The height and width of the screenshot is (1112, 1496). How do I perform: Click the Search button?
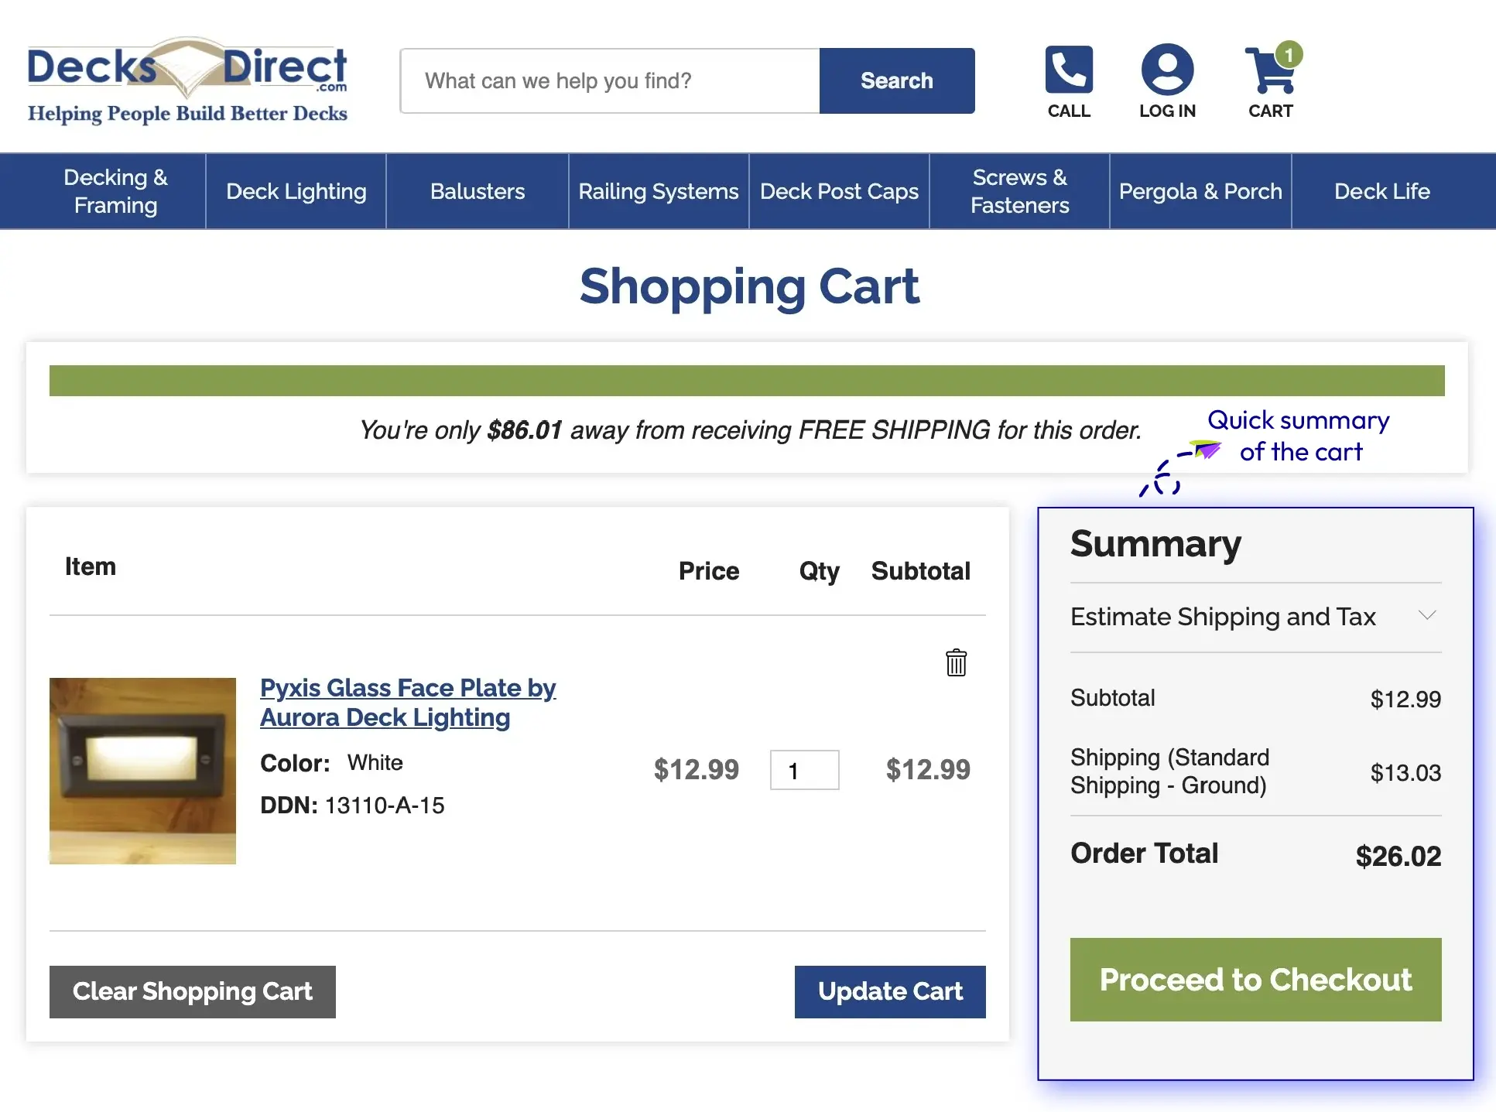coord(896,80)
